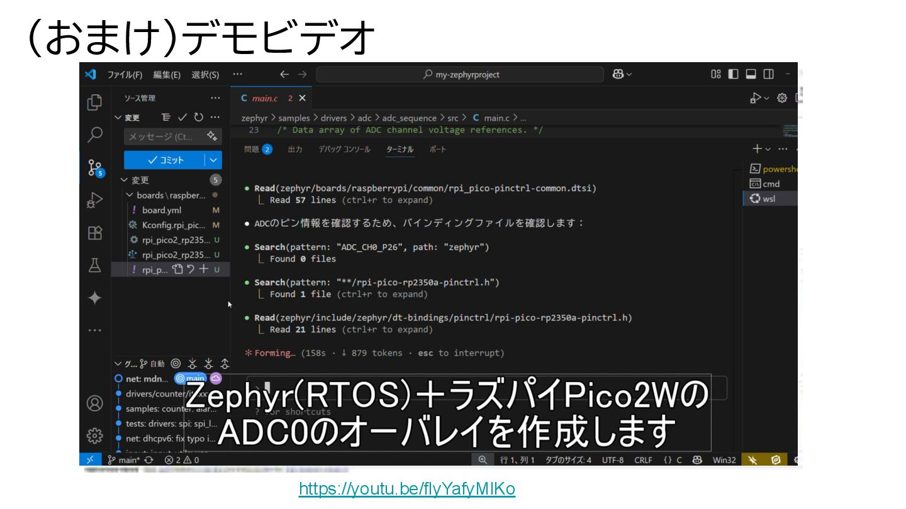
Task: Discard changes icon on selected rpi_p row
Action: click(191, 269)
